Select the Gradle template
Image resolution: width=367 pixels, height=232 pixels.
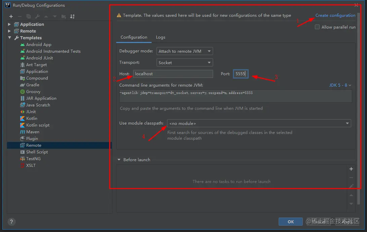point(33,85)
